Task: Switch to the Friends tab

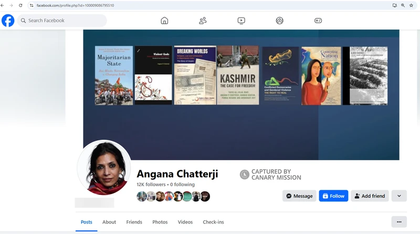Action: [134, 222]
